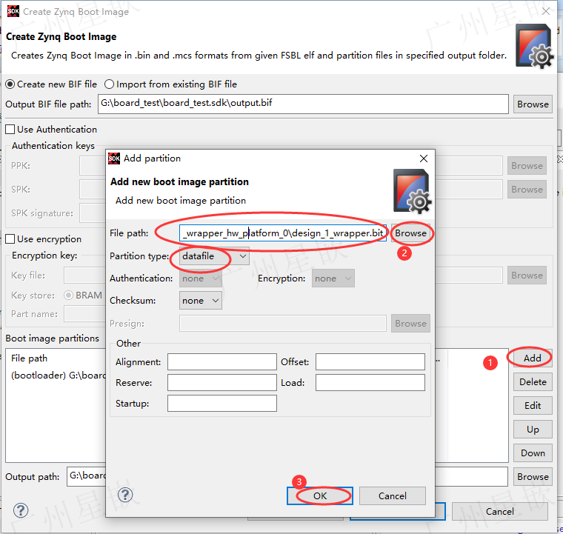Click OK in Add partition dialog
563x534 pixels.
[x=320, y=496]
